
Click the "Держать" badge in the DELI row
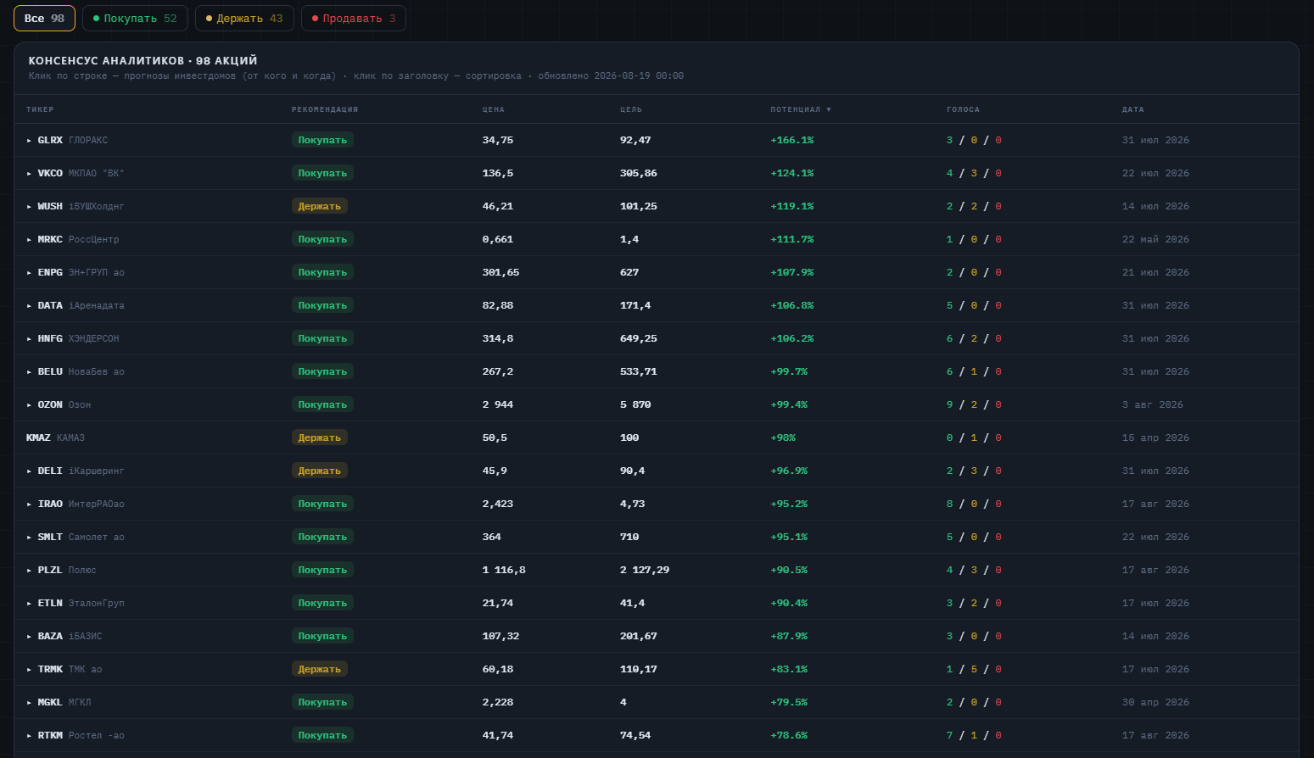[320, 471]
